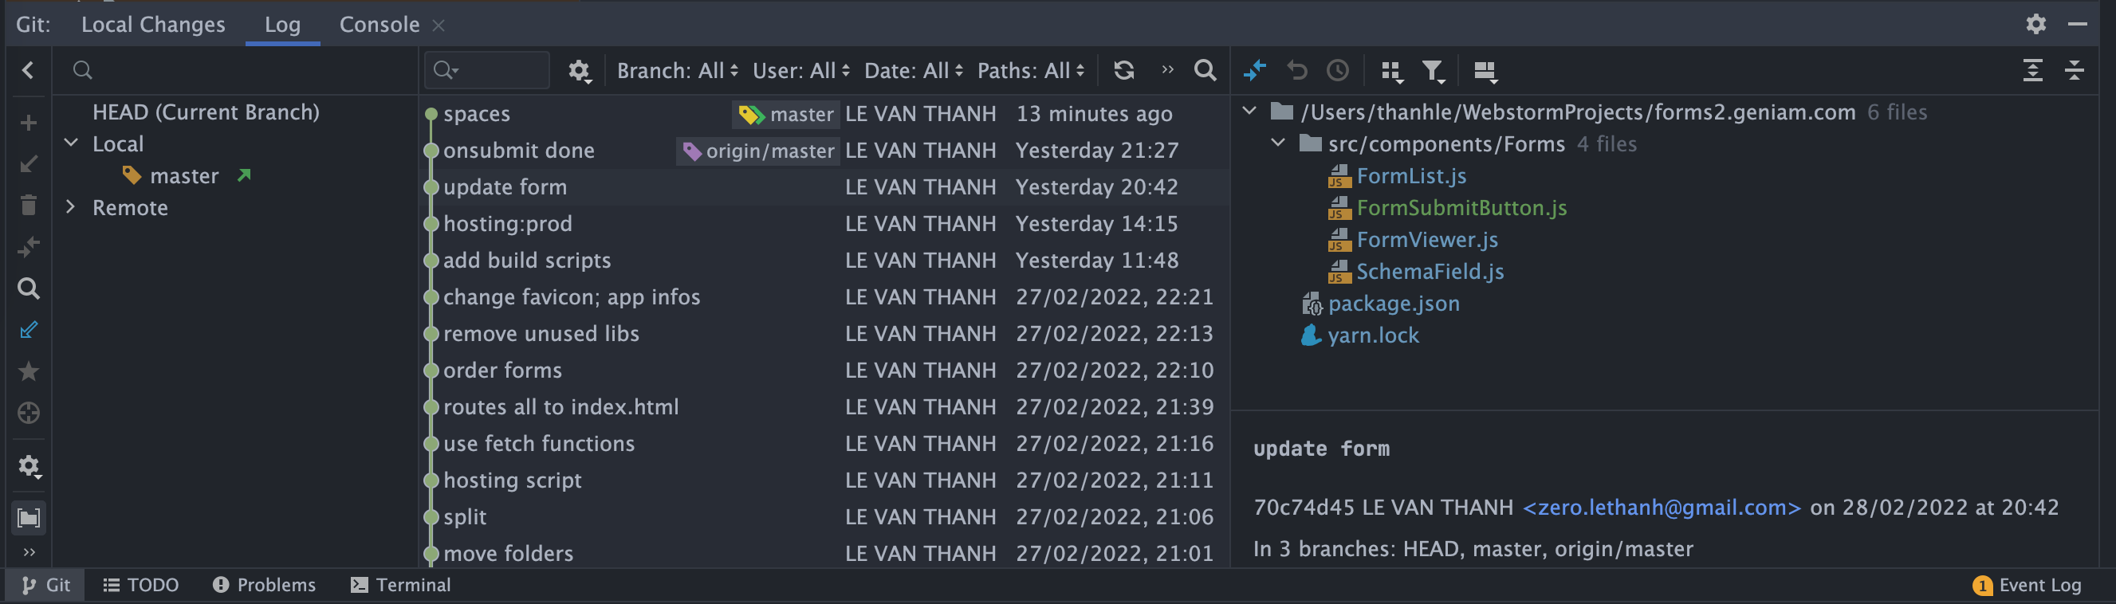Open TODO tool window
Image resolution: width=2116 pixels, height=604 pixels.
click(140, 585)
